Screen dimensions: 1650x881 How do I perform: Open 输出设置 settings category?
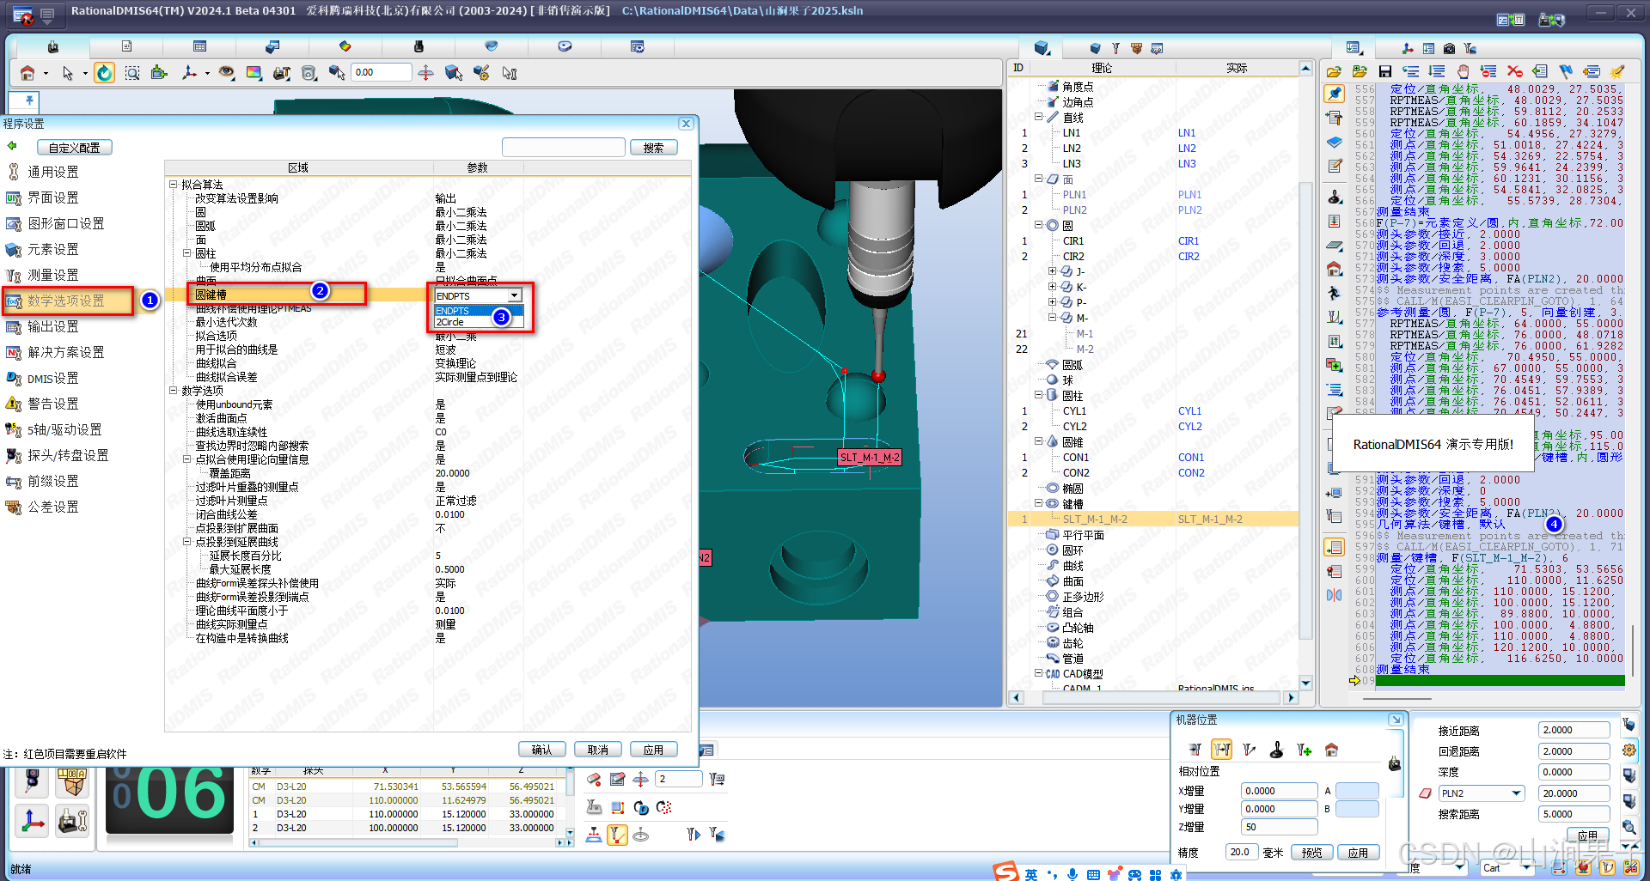pyautogui.click(x=53, y=326)
